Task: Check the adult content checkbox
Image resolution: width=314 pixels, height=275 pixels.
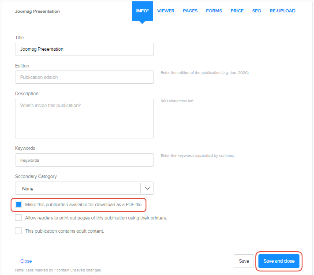Action: point(18,230)
